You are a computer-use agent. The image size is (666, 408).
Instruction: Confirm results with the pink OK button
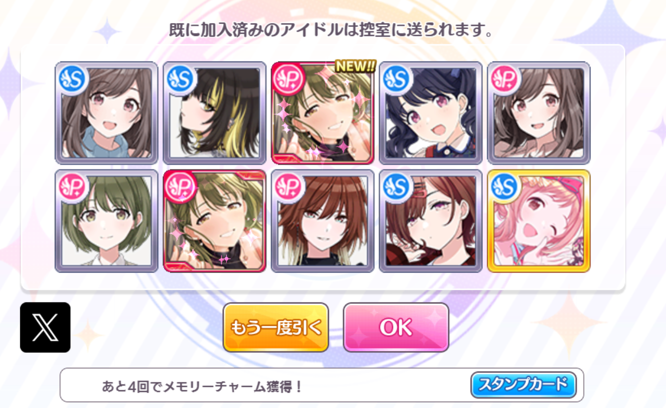click(396, 327)
